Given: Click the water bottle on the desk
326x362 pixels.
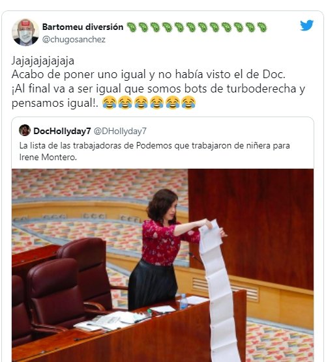Looking at the screenshot, I should tap(184, 301).
